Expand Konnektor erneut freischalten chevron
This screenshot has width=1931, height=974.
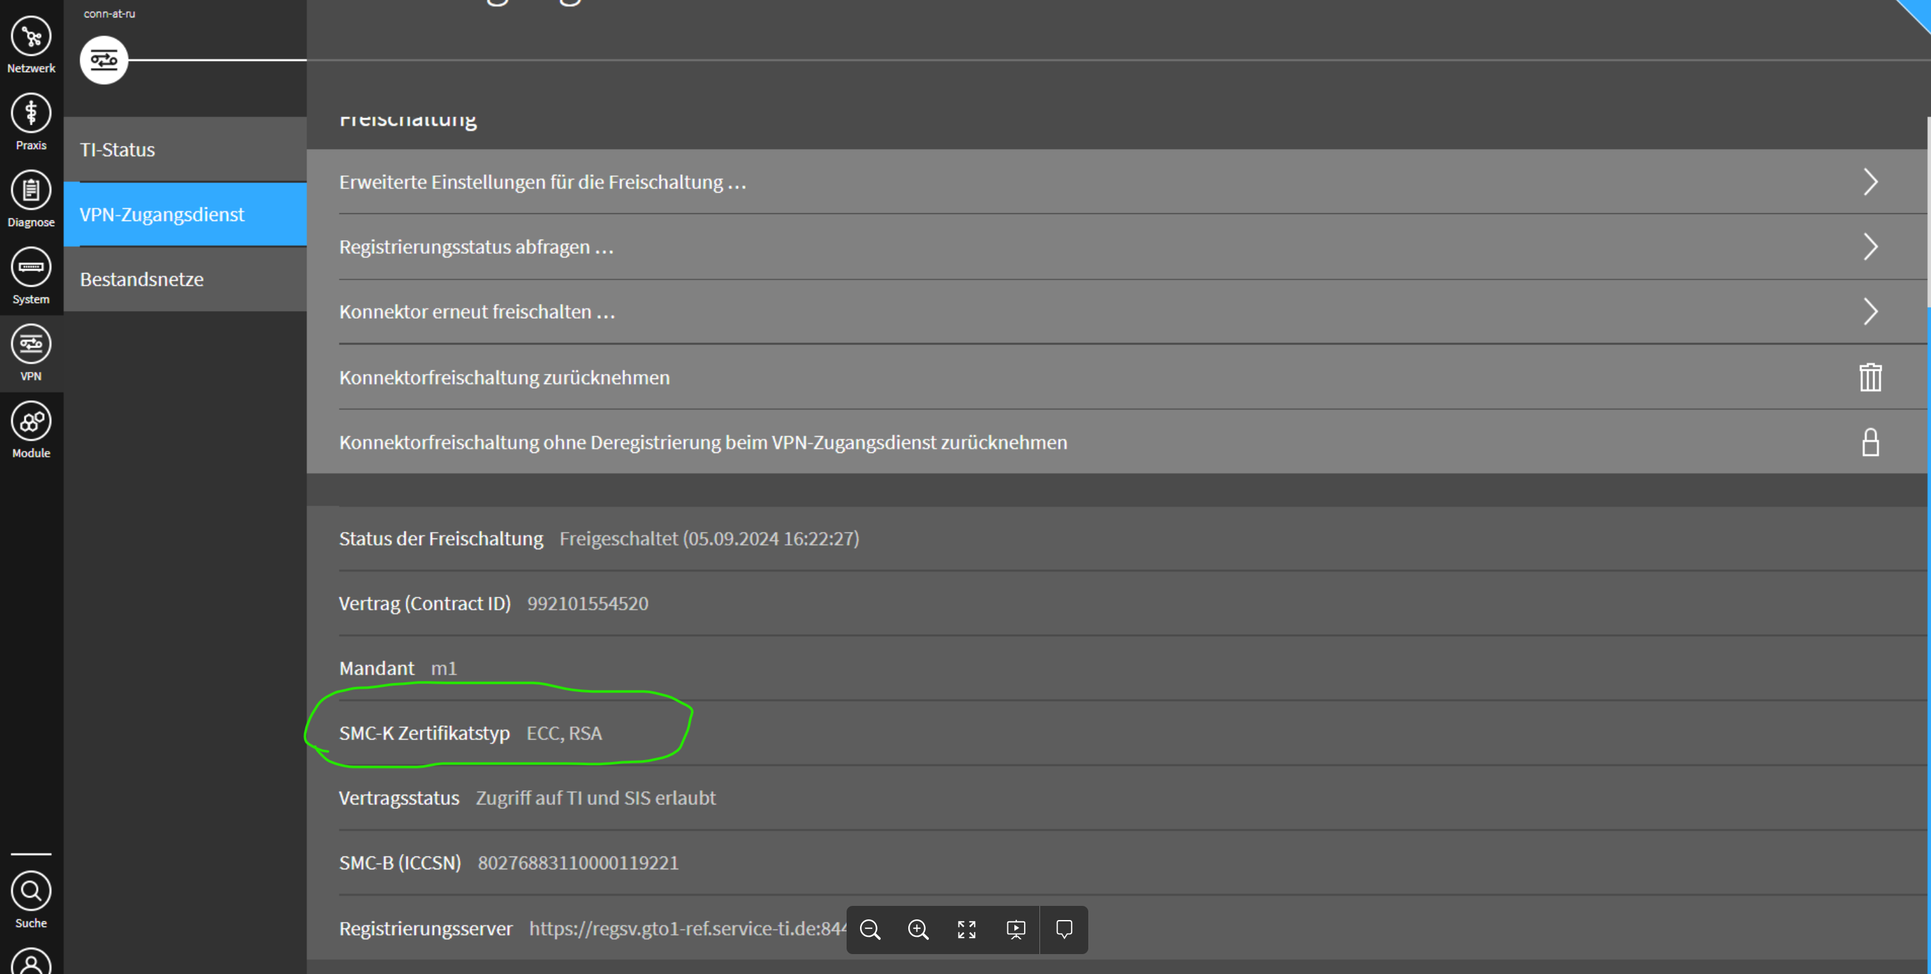[x=1869, y=312]
